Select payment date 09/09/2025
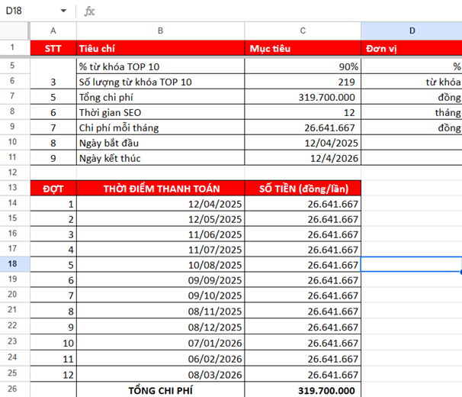 pyautogui.click(x=161, y=280)
